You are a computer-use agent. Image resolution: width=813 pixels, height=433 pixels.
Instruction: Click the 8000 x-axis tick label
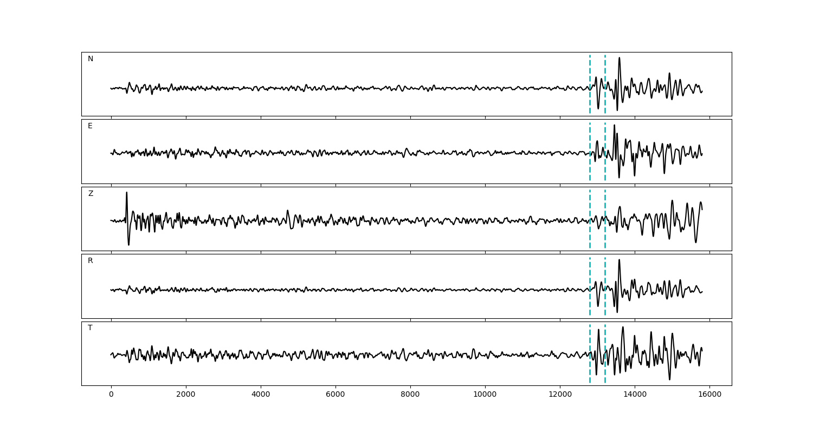[410, 395]
